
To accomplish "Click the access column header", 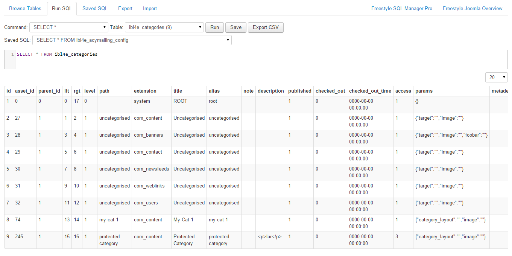I will pos(403,91).
